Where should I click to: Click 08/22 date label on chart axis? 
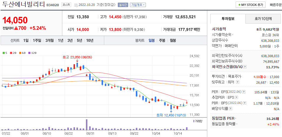[68, 133]
